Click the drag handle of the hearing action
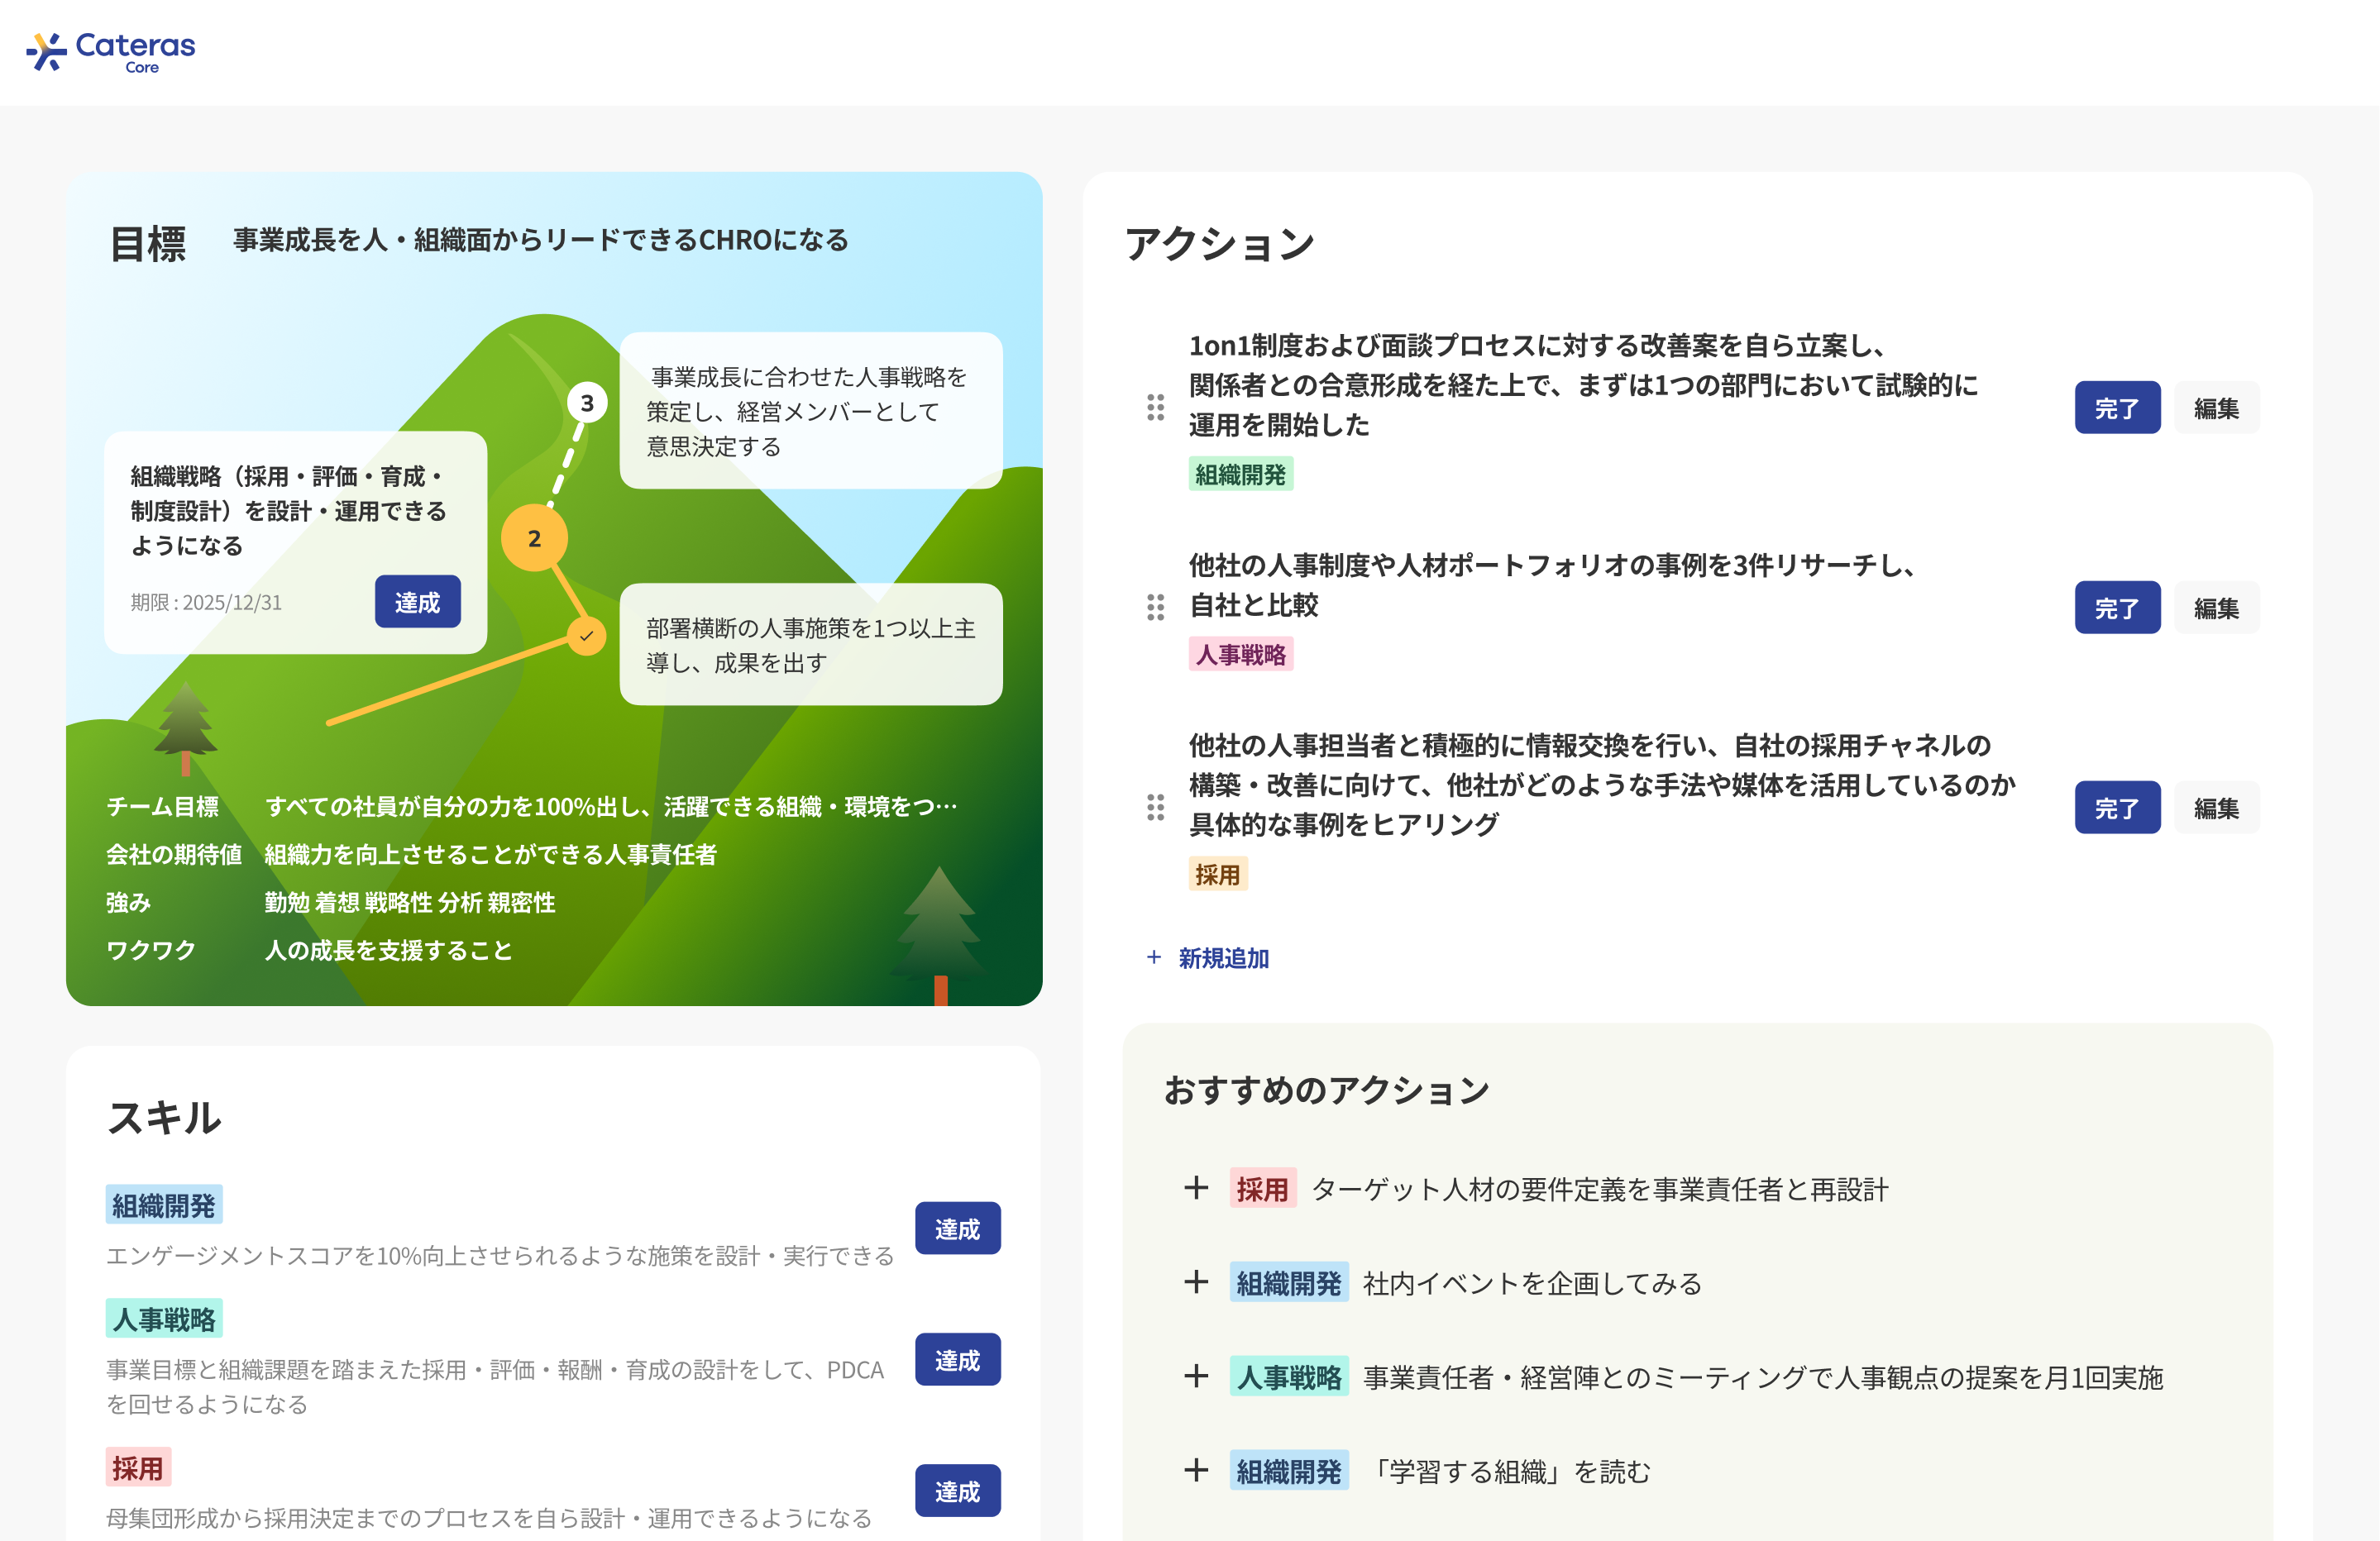 [1156, 807]
